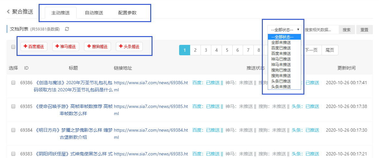This screenshot has height=158, width=379.
Task: Choose 头条未推送 from the status list
Action: (284, 87)
